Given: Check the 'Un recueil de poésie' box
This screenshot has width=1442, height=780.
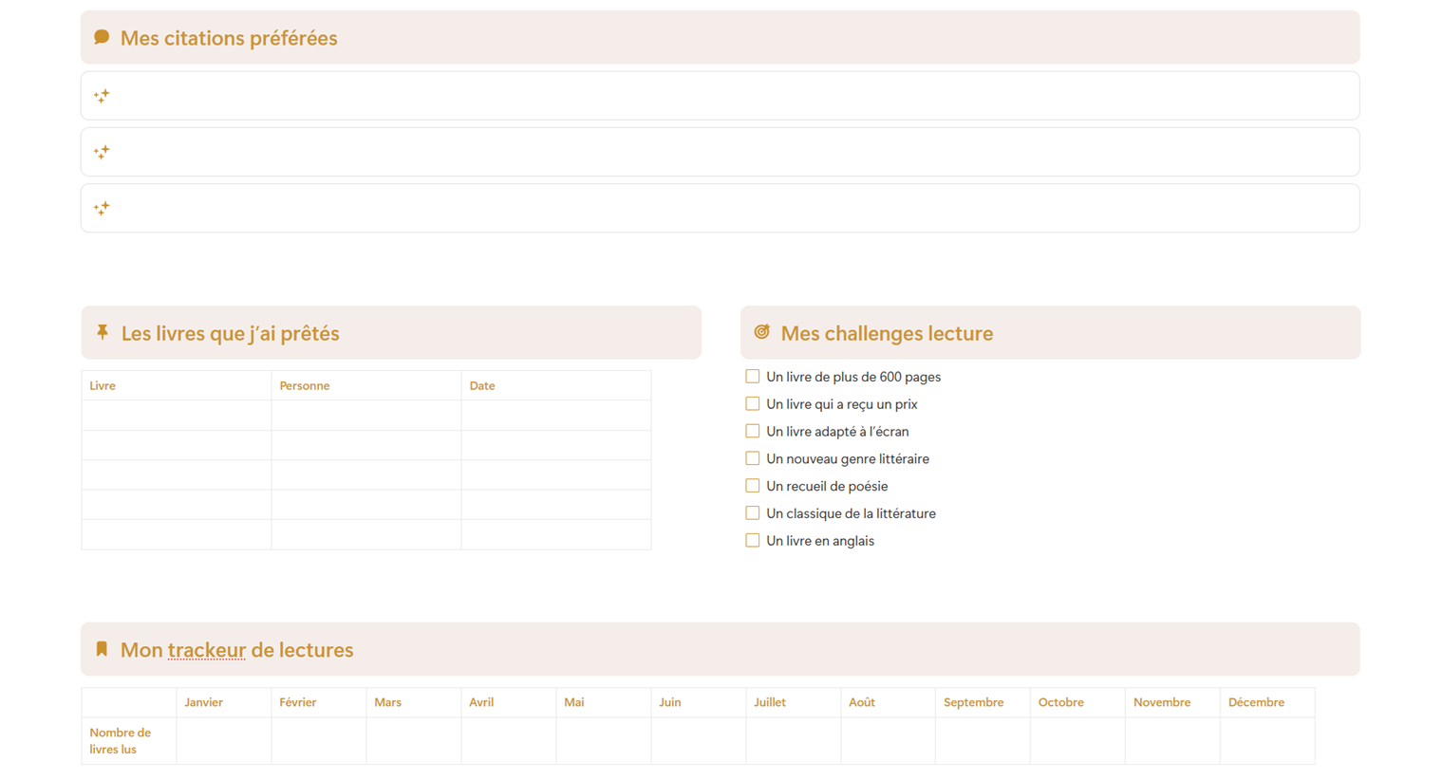Looking at the screenshot, I should tap(753, 486).
